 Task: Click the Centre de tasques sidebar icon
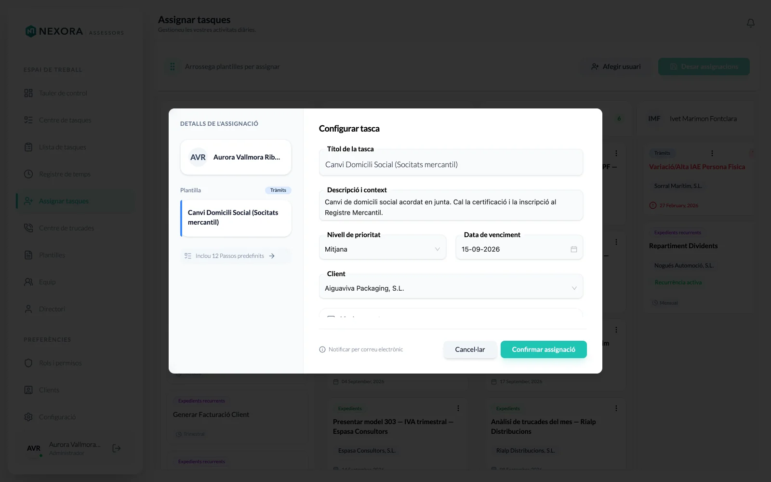28,120
